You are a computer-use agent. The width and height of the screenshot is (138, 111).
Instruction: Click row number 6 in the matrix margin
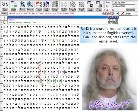[1, 45]
